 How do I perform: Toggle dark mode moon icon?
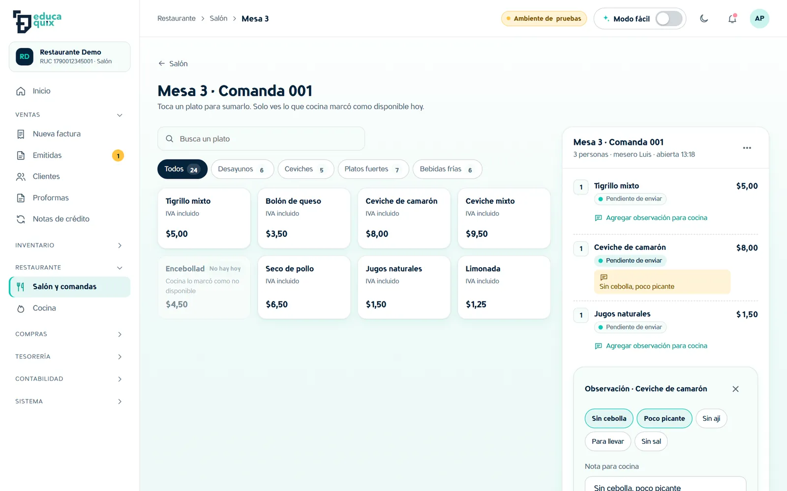coord(704,19)
